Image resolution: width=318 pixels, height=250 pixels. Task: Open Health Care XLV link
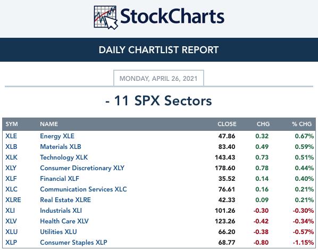(x=64, y=221)
